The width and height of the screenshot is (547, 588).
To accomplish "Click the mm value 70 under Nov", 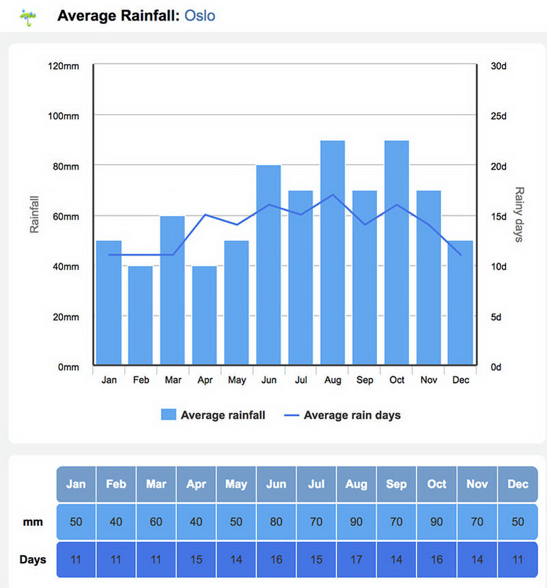I will pos(477,522).
